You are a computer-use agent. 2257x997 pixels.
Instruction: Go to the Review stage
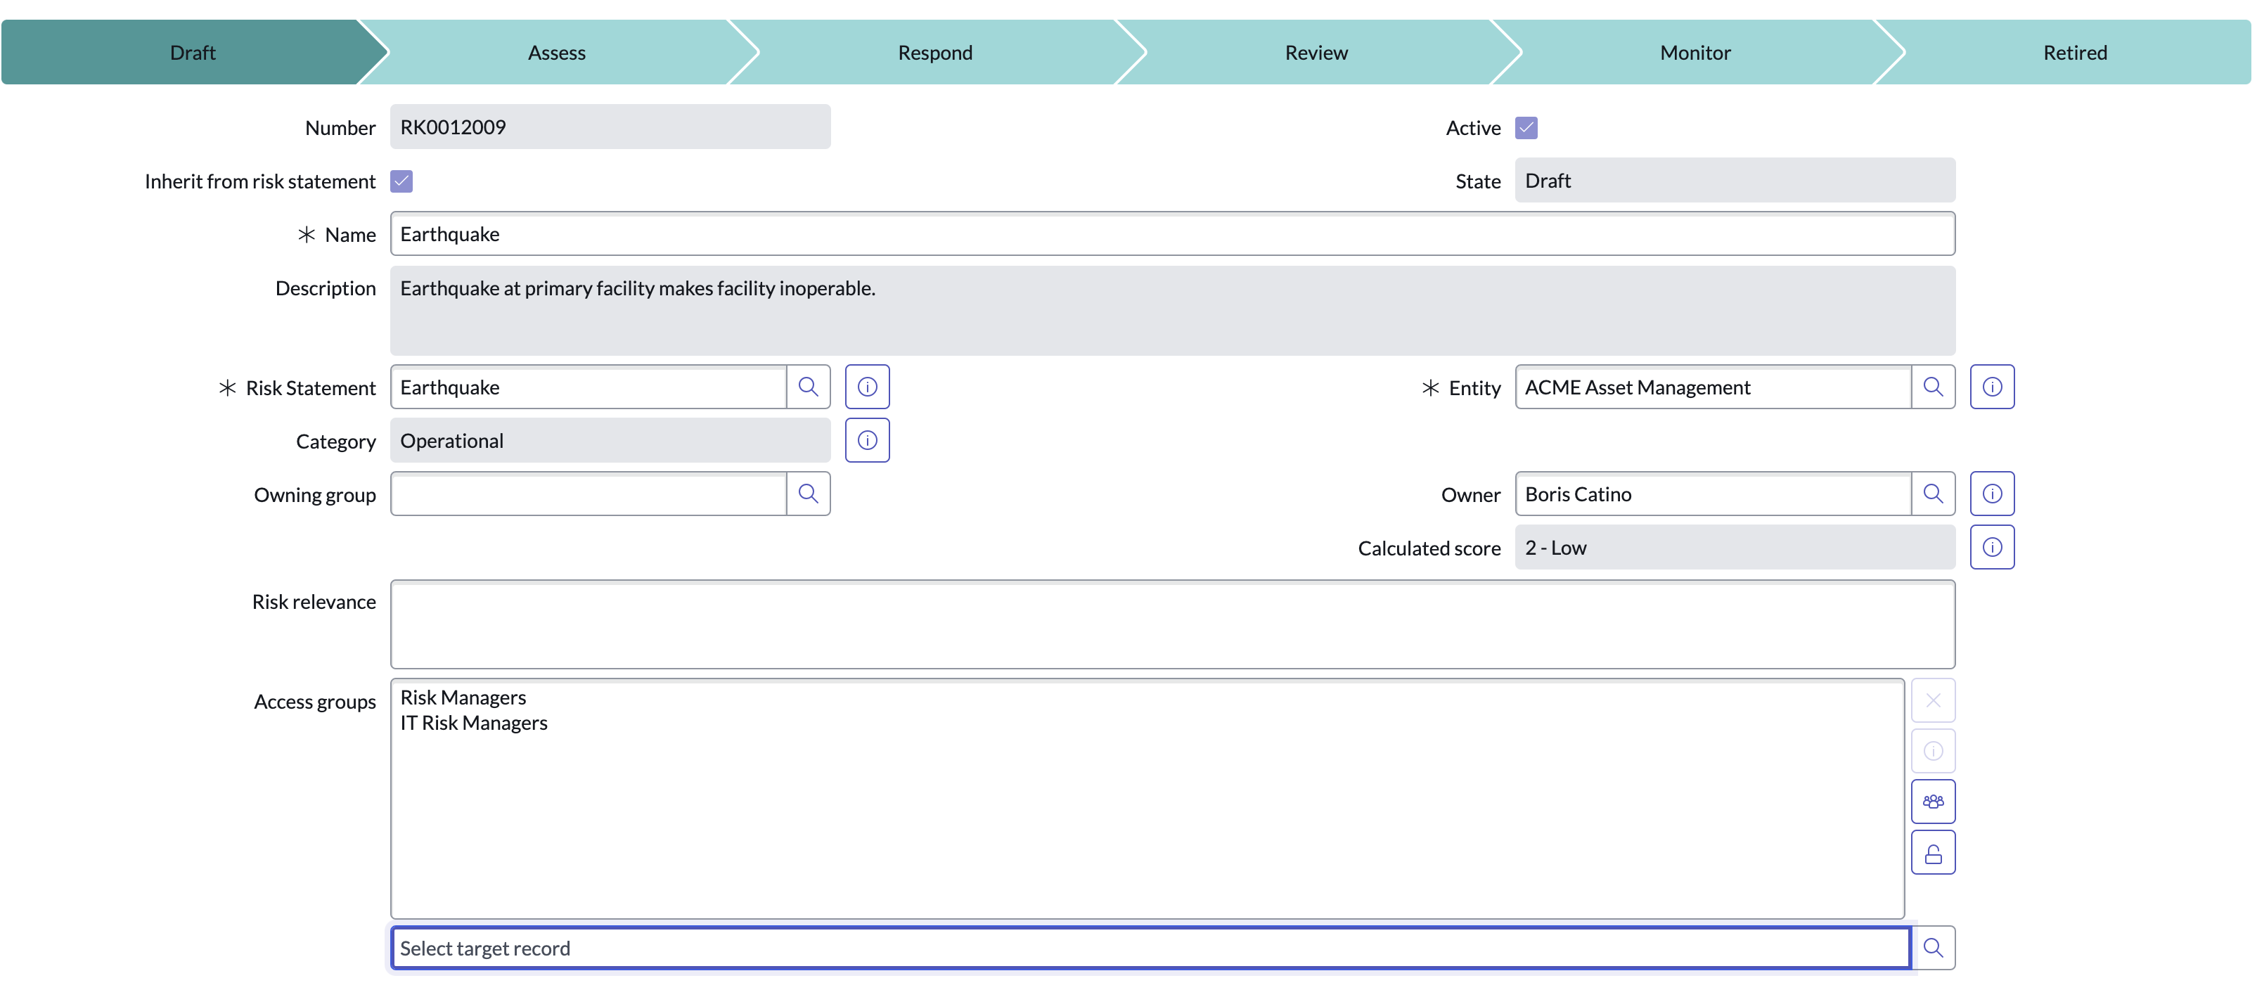[1316, 53]
